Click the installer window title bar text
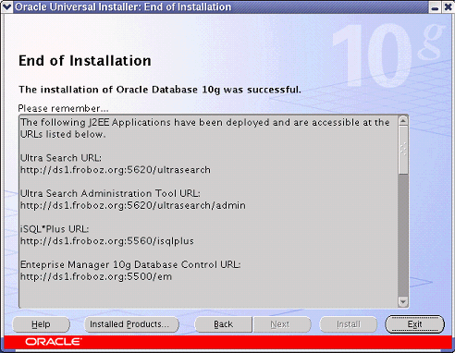This screenshot has height=353, width=455. point(123,6)
